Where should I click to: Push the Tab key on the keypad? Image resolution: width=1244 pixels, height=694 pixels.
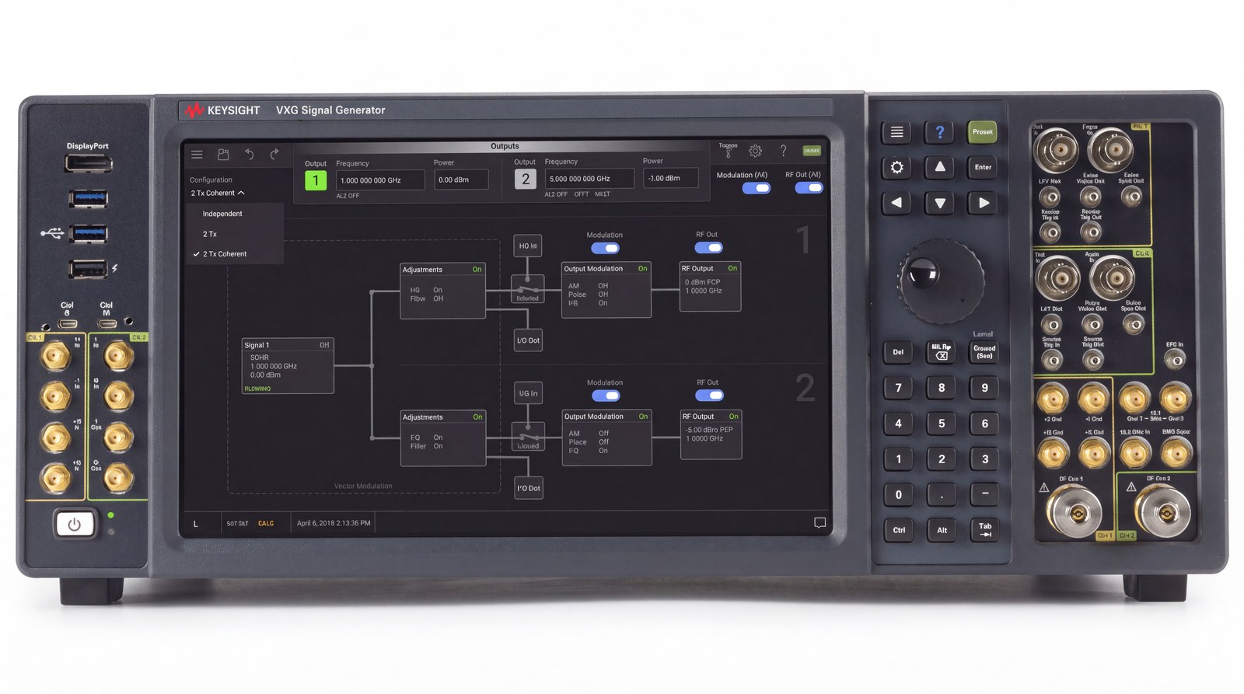coord(985,530)
